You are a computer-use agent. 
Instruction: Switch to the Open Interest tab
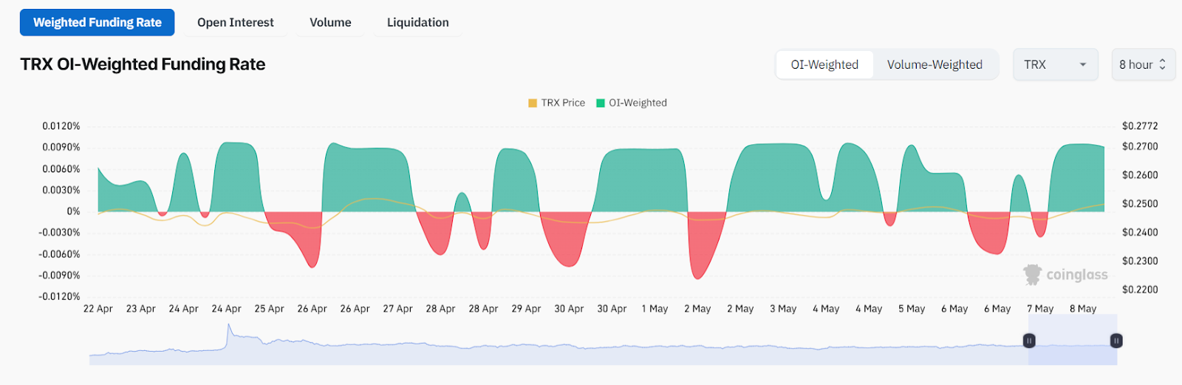(235, 22)
